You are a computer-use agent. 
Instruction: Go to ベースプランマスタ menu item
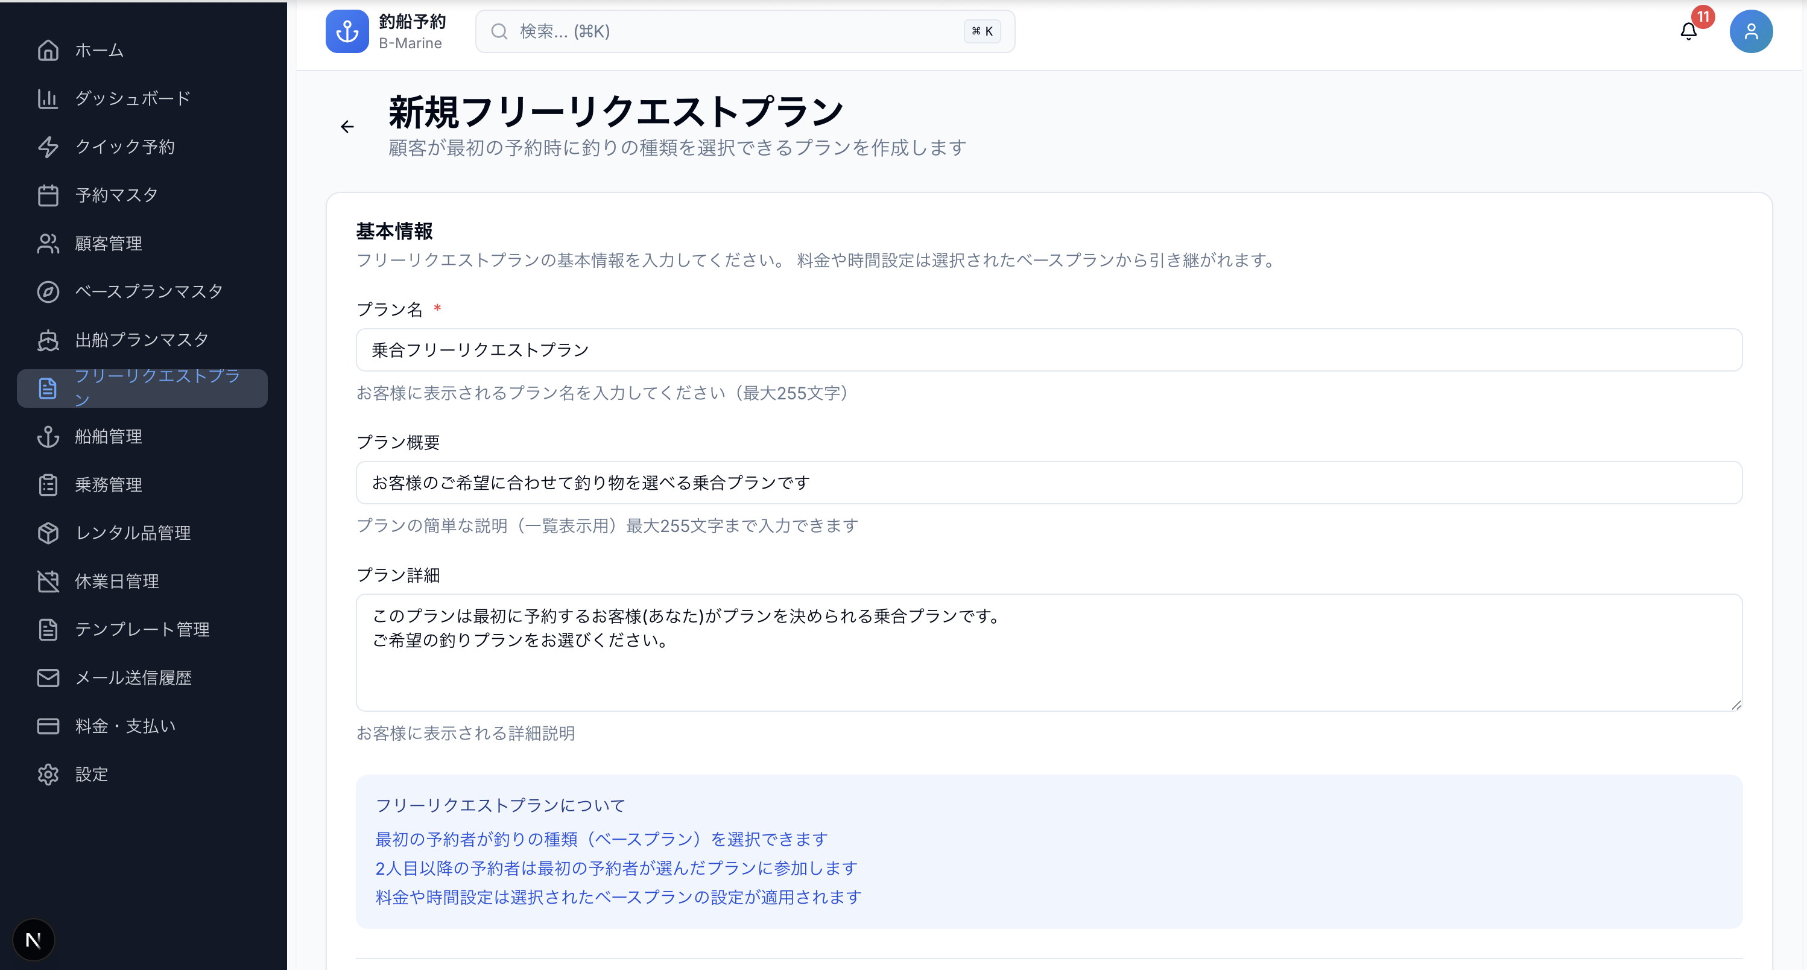coord(149,292)
